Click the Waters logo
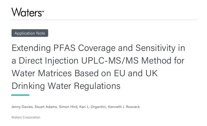This screenshot has width=207, height=126. pos(26,12)
